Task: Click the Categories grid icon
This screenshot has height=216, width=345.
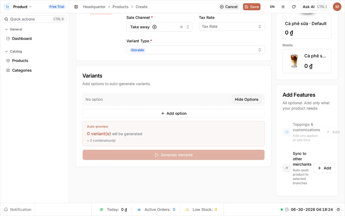Action: (8, 70)
